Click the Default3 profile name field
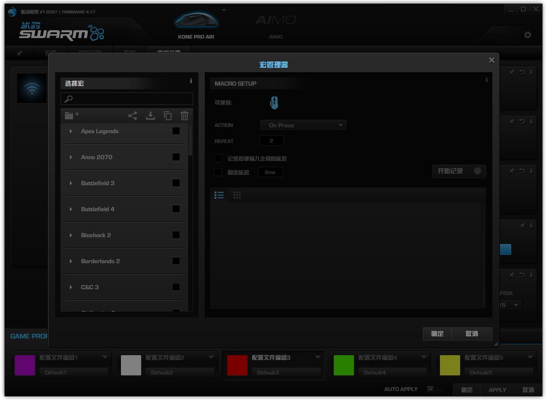The width and height of the screenshot is (547, 400). tap(286, 372)
